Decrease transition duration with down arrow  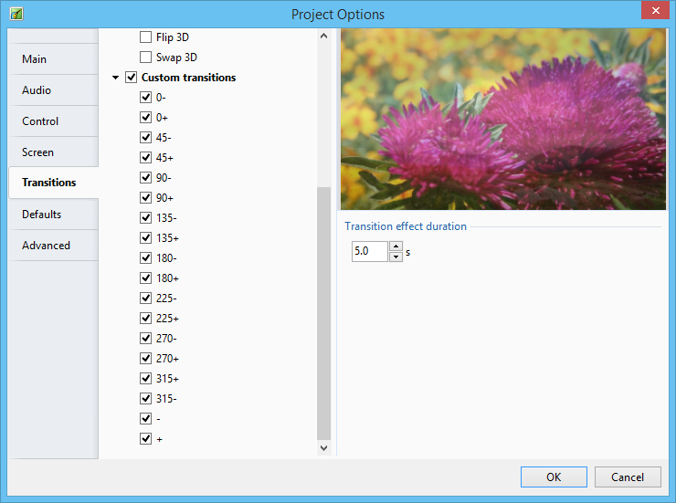coord(396,257)
